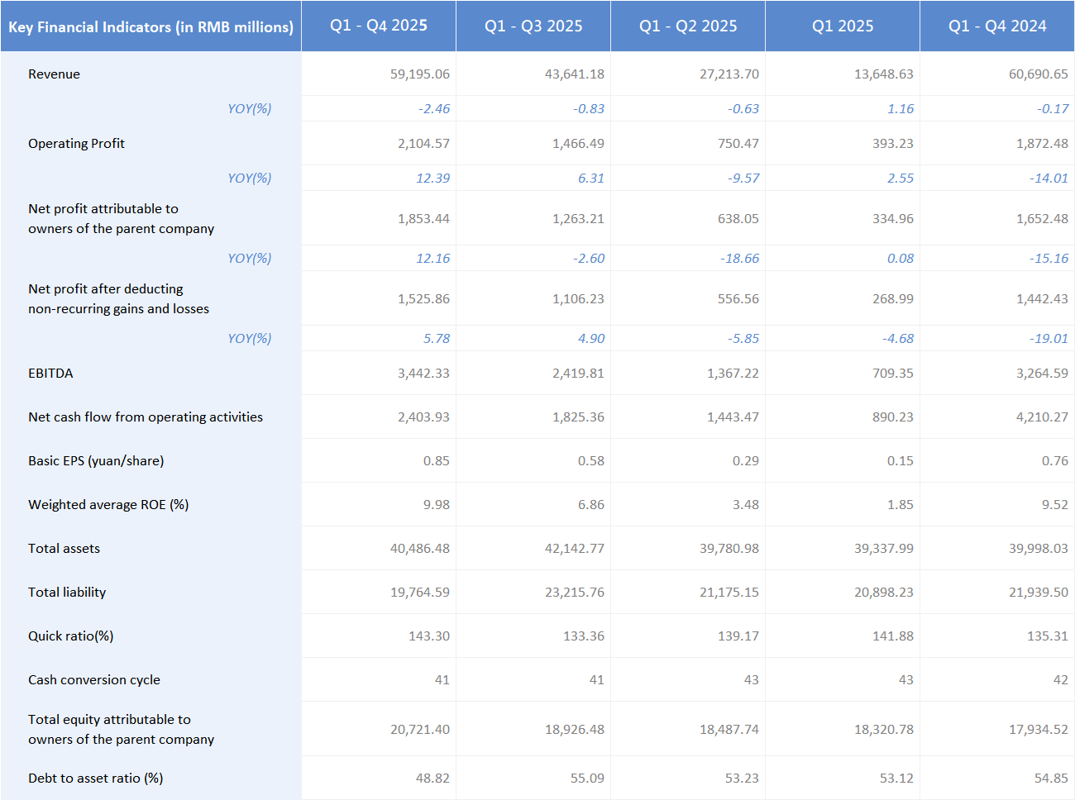Image resolution: width=1075 pixels, height=800 pixels.
Task: Select the revenue value 59,195.06
Action: 420,74
